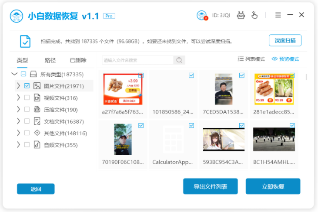The width and height of the screenshot is (318, 212).
Task: Switch to the 路径 tab
Action: pyautogui.click(x=50, y=60)
